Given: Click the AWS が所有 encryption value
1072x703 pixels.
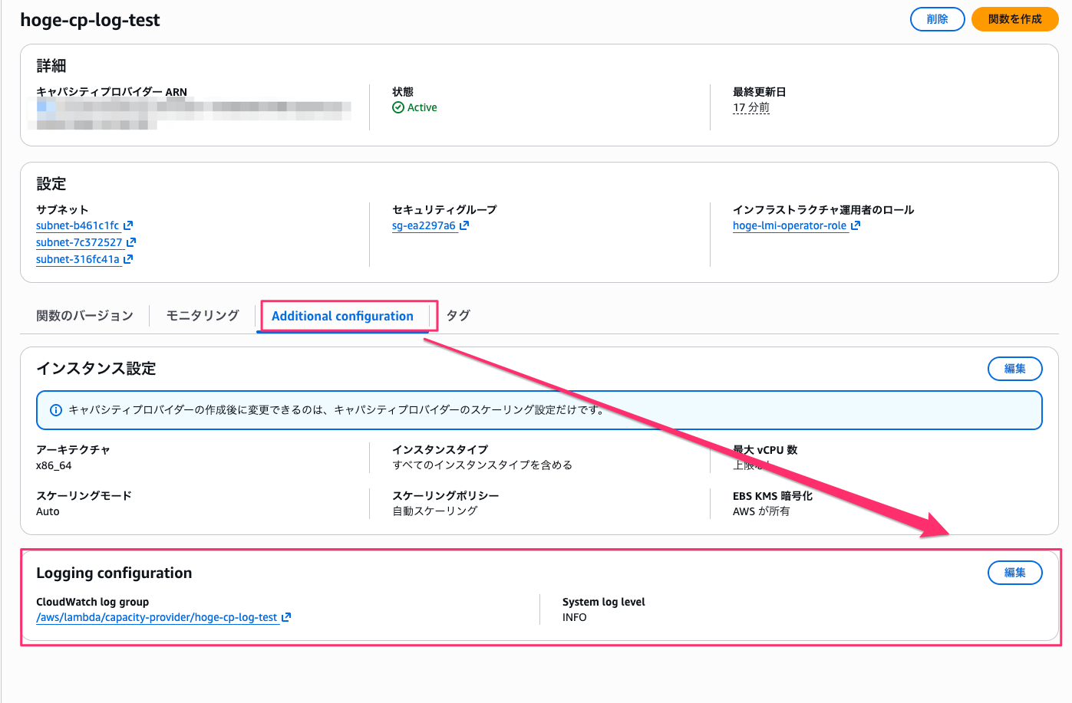Looking at the screenshot, I should pyautogui.click(x=761, y=511).
